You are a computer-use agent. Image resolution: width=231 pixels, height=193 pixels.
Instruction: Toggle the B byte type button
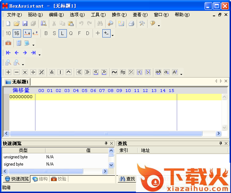click(x=46, y=33)
